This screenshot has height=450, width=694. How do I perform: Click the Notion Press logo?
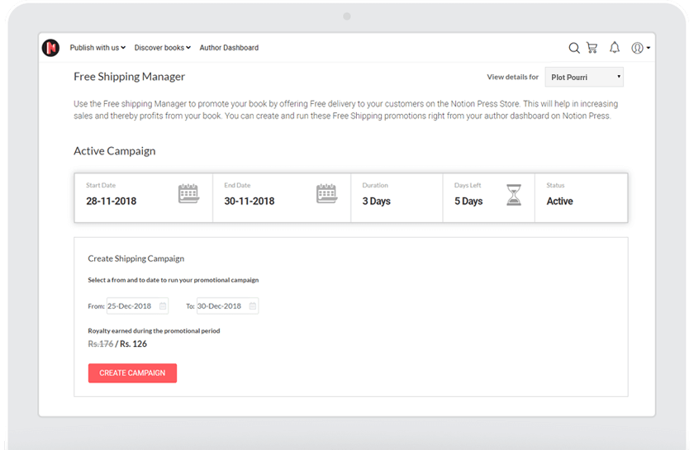click(x=50, y=48)
